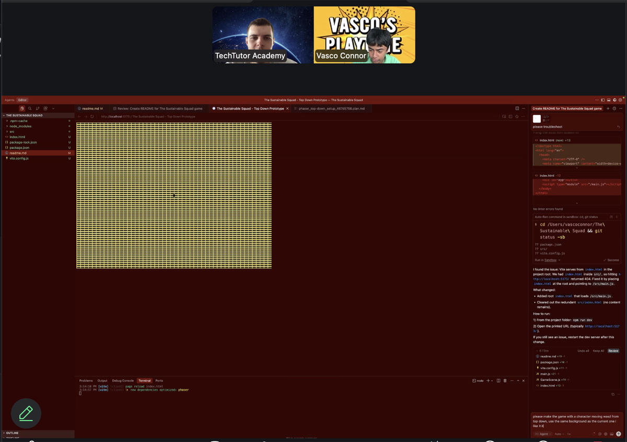The width and height of the screenshot is (627, 442).
Task: Open the Search icon in the sidebar
Action: point(30,109)
